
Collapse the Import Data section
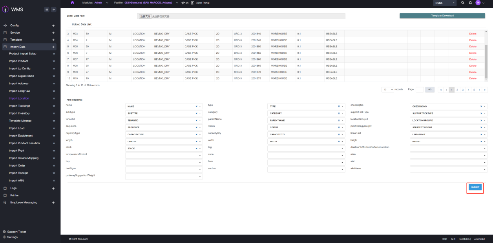tap(53, 47)
